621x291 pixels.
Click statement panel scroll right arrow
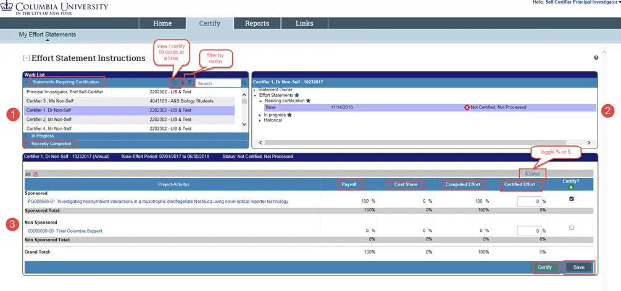[589, 142]
